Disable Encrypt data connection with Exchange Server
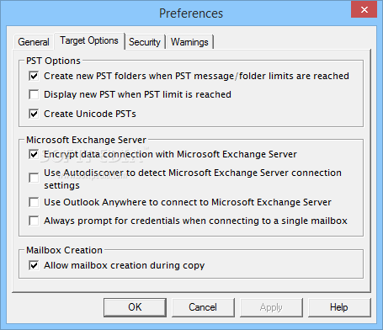The image size is (383, 330). click(34, 154)
